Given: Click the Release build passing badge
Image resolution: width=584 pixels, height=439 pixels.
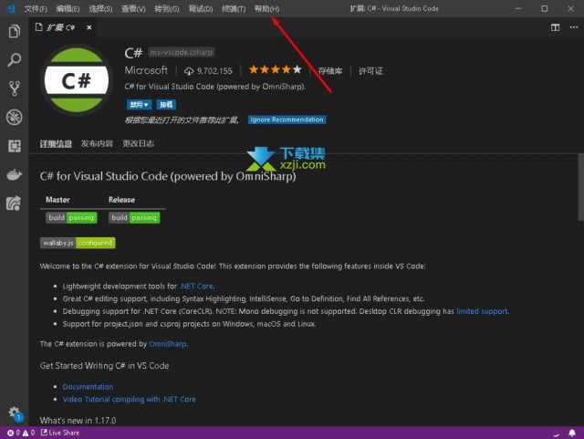Looking at the screenshot, I should coord(134,217).
